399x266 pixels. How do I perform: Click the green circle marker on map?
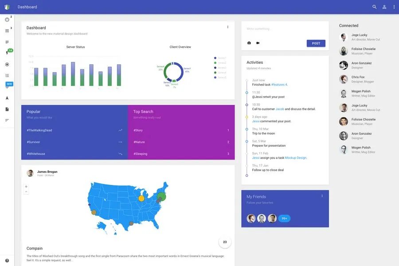tap(162, 196)
